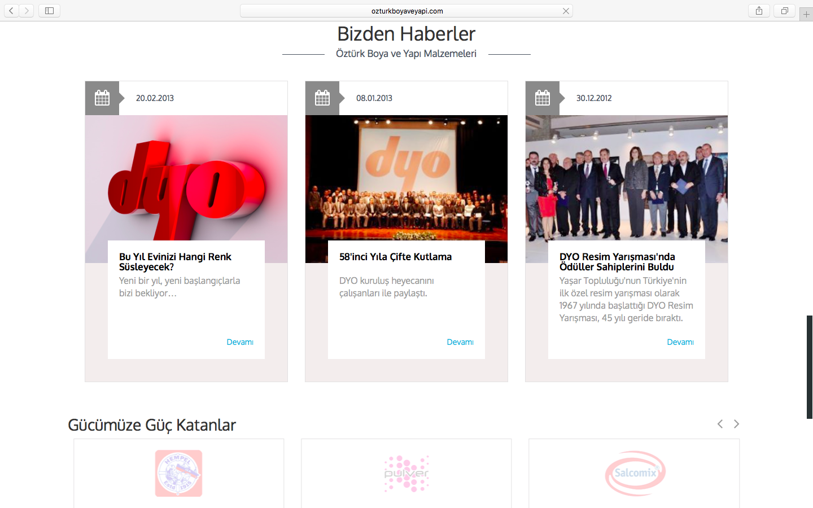Toggle the Safari sidebar button
This screenshot has height=508, width=813.
coord(49,11)
